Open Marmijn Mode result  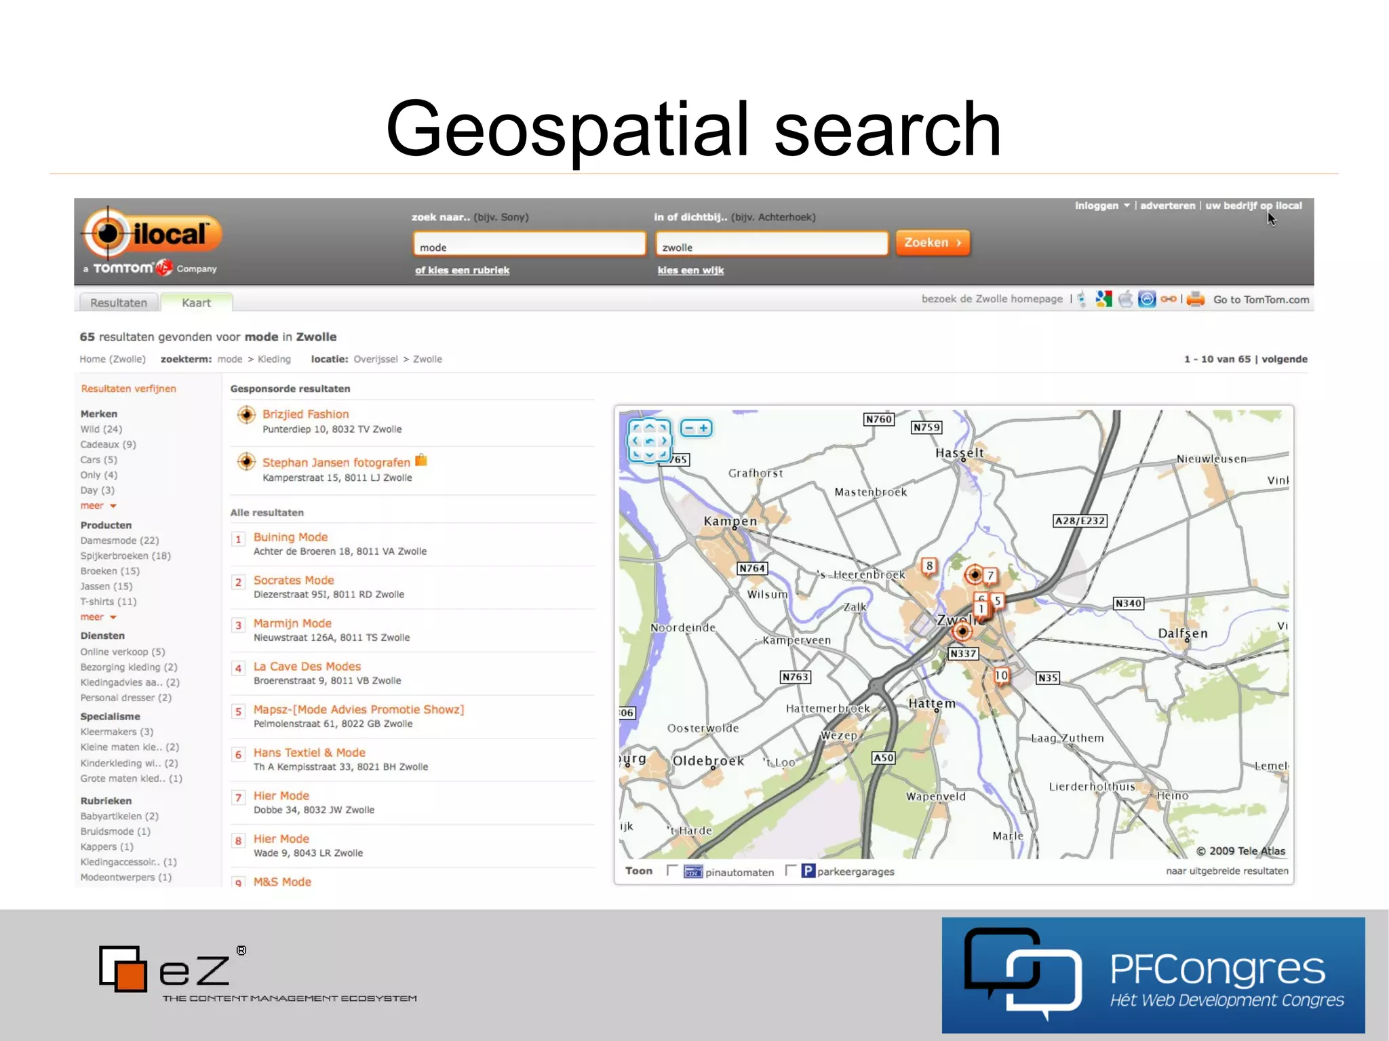coord(292,623)
